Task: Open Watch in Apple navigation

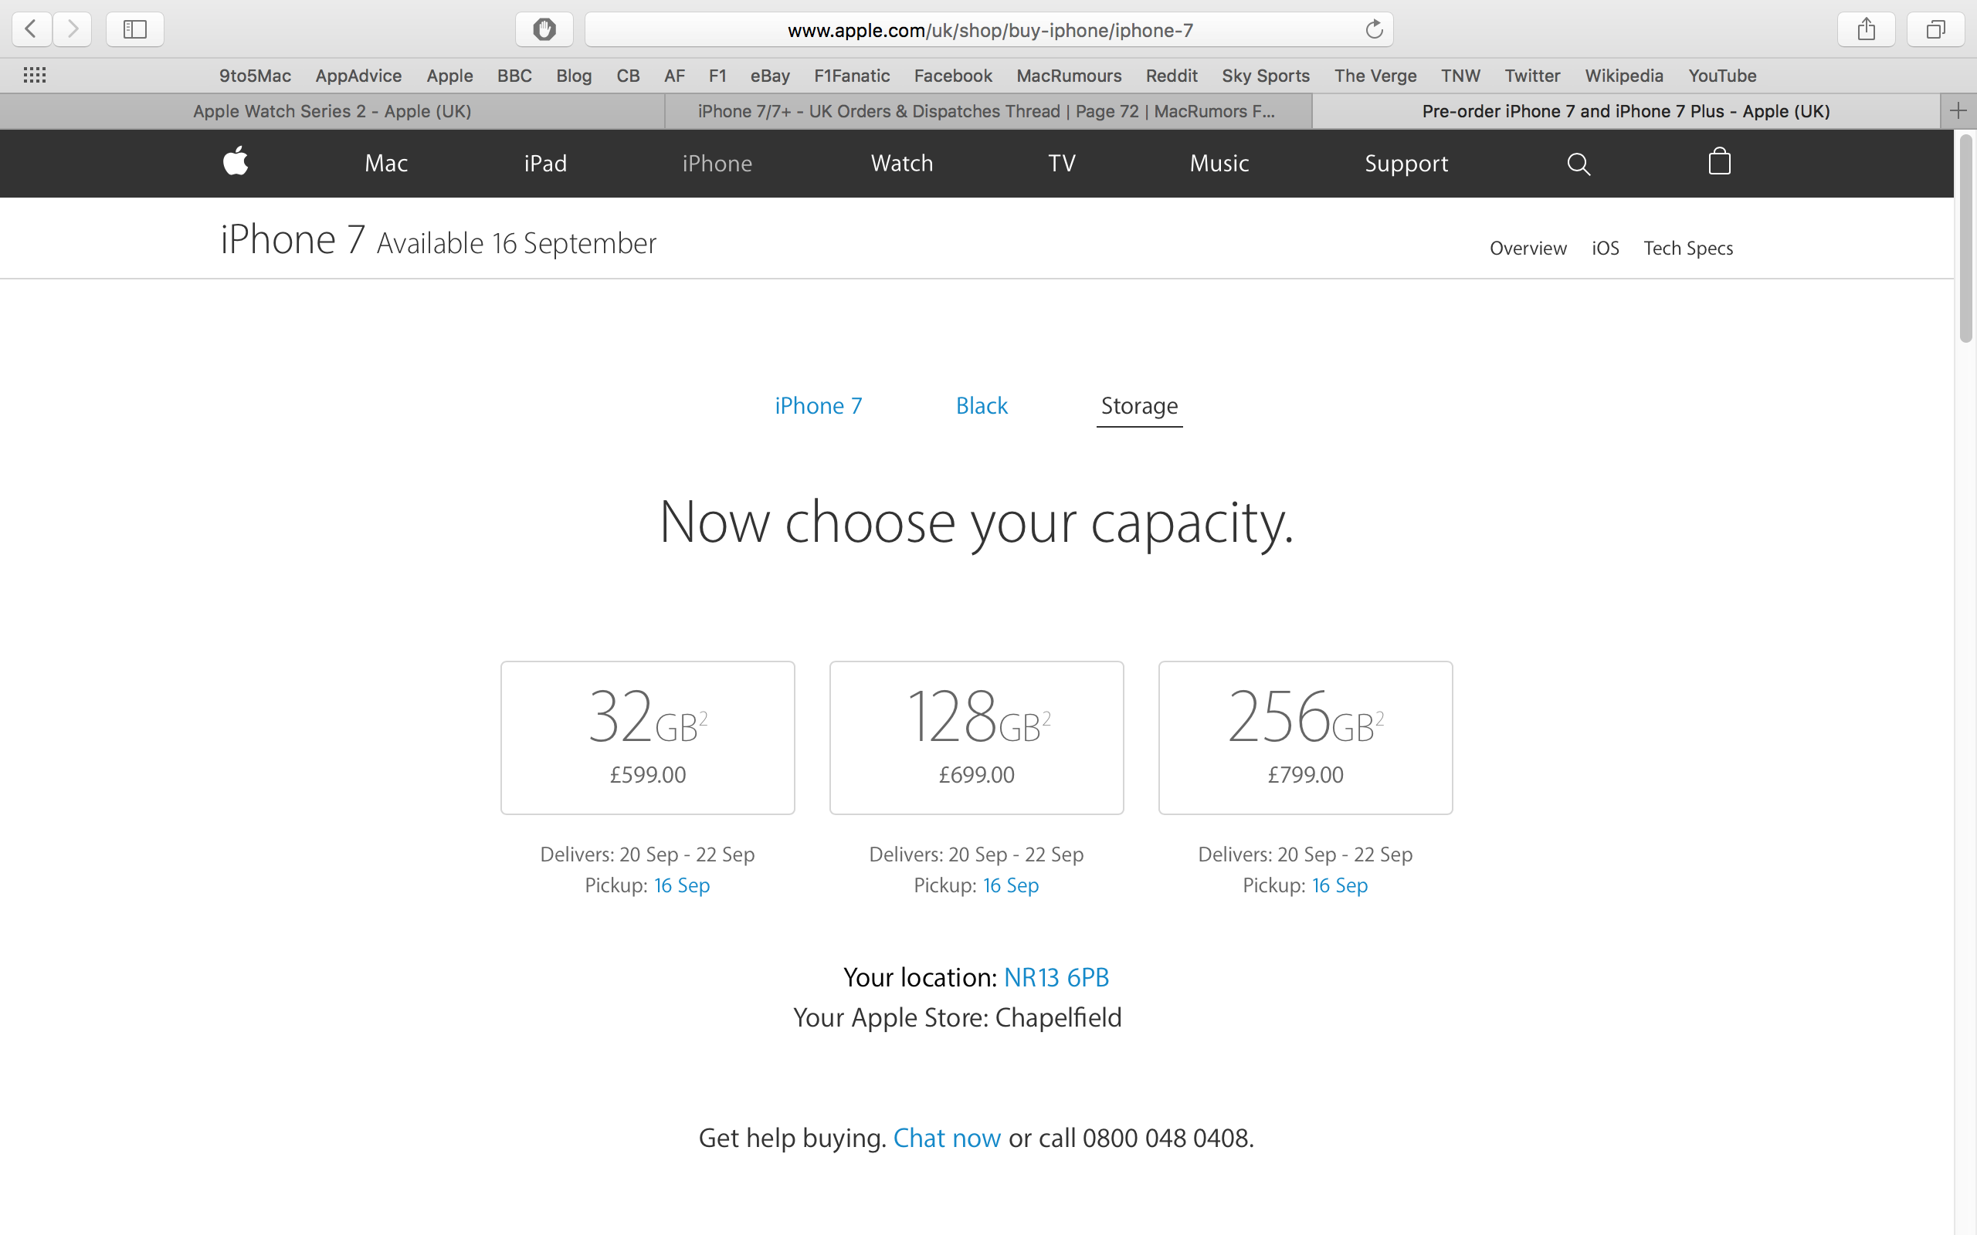Action: (902, 164)
